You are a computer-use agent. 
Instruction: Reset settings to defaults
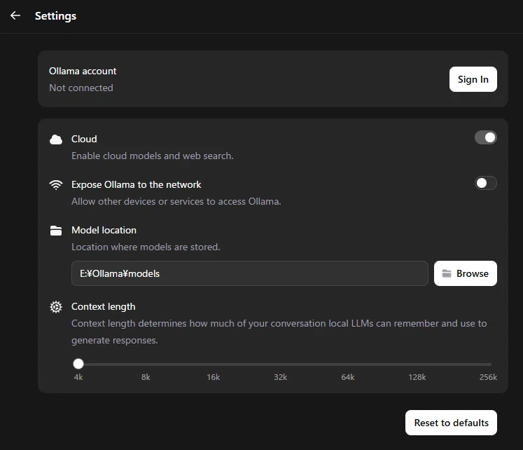click(x=451, y=423)
